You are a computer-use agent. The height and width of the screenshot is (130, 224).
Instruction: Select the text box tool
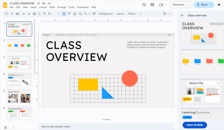pyautogui.click(x=70, y=14)
